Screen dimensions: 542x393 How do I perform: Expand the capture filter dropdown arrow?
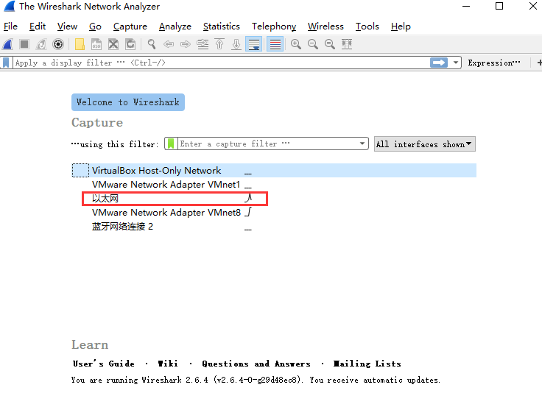(x=362, y=144)
